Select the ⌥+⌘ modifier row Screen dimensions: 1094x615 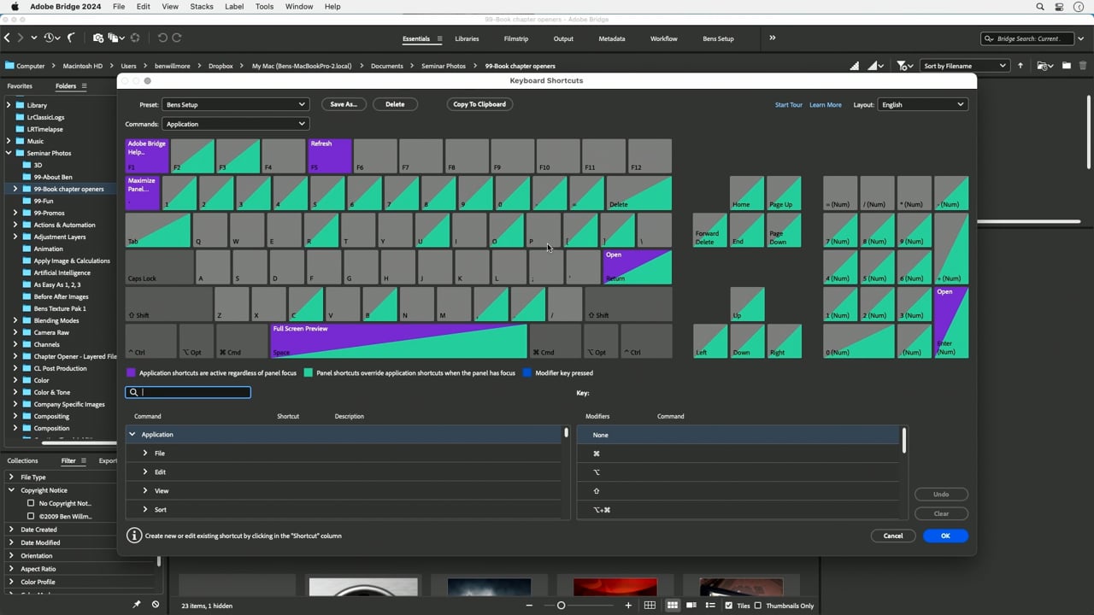click(738, 510)
